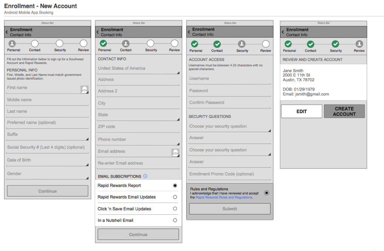Enable Click 'n Save Email Updates

pyautogui.click(x=174, y=209)
